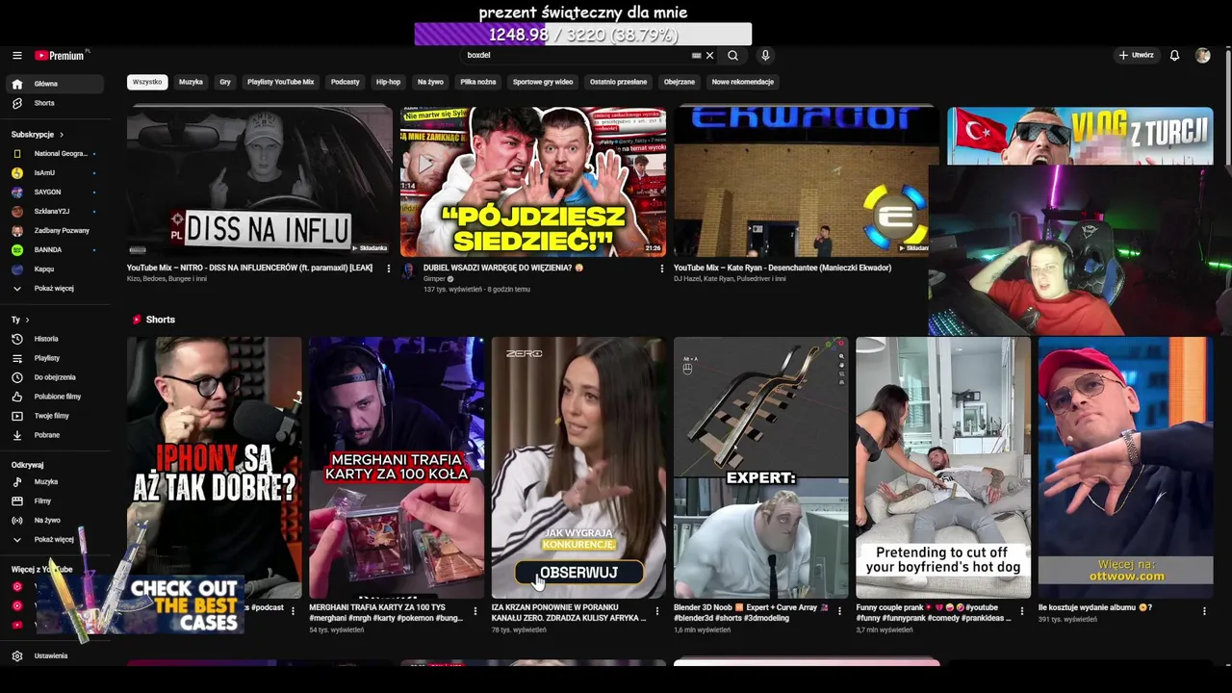
Task: Open the BANNDA subscription channel
Action: [x=55, y=249]
